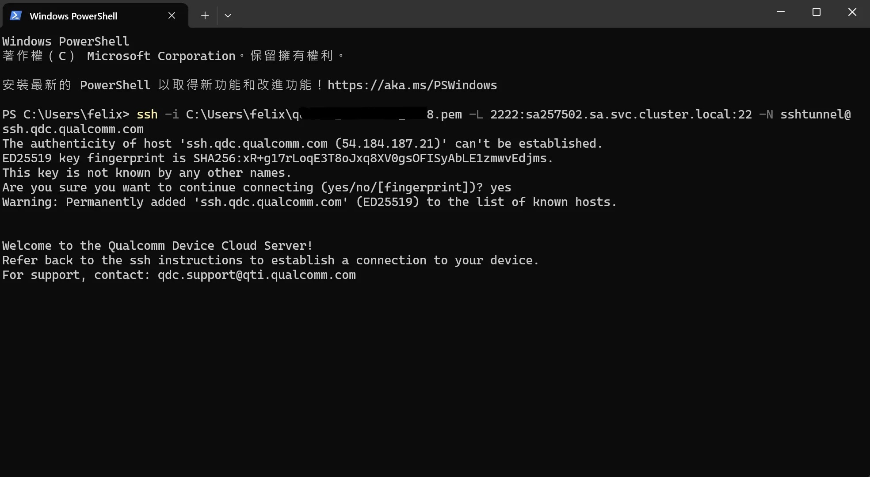Click the qdc.support@qti.qualcomm.com email address
Image resolution: width=870 pixels, height=477 pixels.
(x=257, y=275)
